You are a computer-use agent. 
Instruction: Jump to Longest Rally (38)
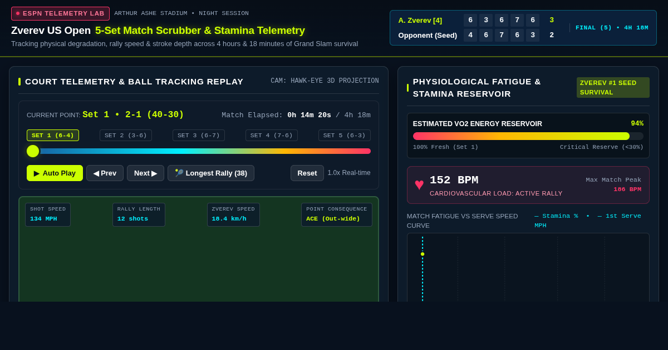211,173
